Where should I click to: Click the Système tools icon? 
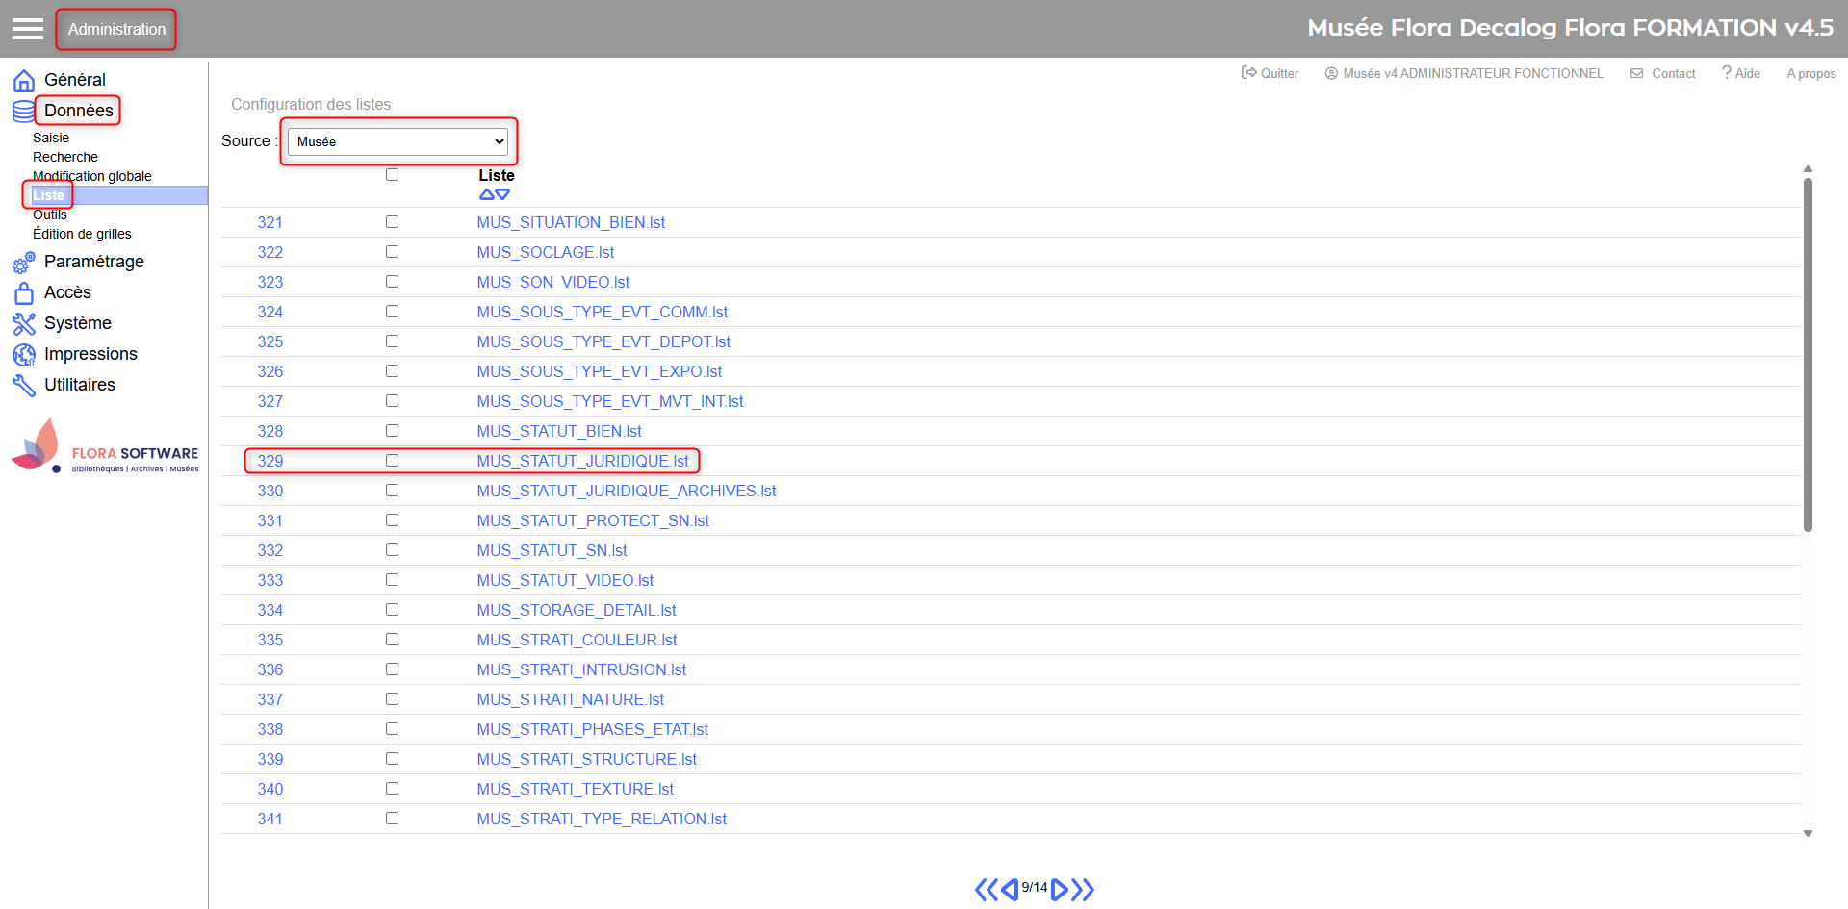pyautogui.click(x=24, y=324)
